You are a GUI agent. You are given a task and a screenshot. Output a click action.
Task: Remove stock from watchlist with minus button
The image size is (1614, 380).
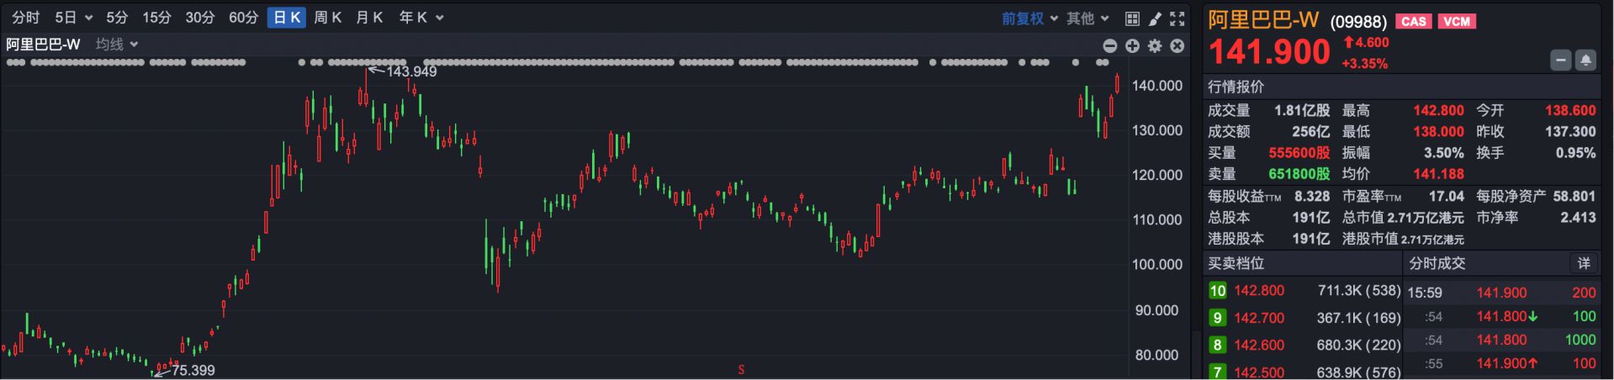(x=1561, y=61)
